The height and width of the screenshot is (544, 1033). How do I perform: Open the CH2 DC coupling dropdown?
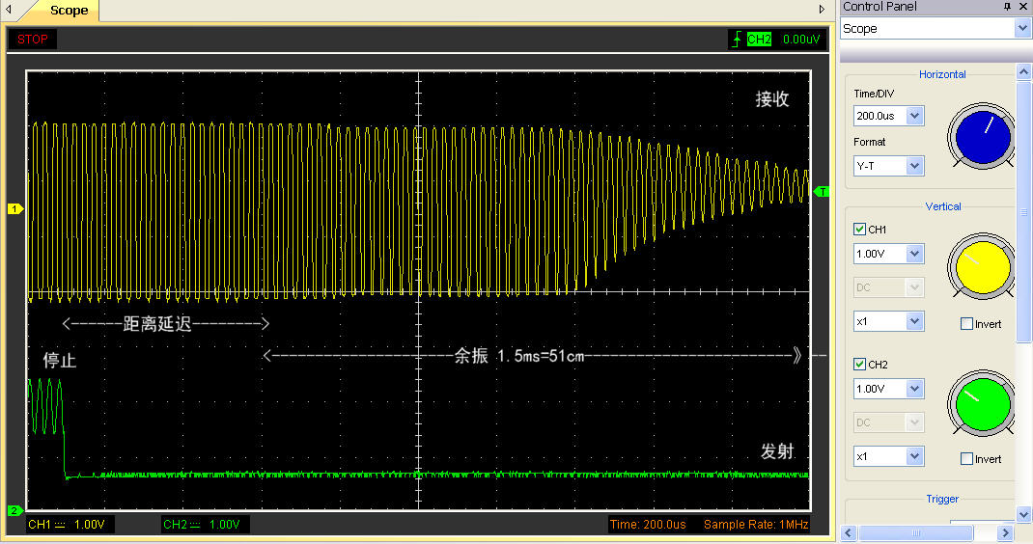pos(914,422)
